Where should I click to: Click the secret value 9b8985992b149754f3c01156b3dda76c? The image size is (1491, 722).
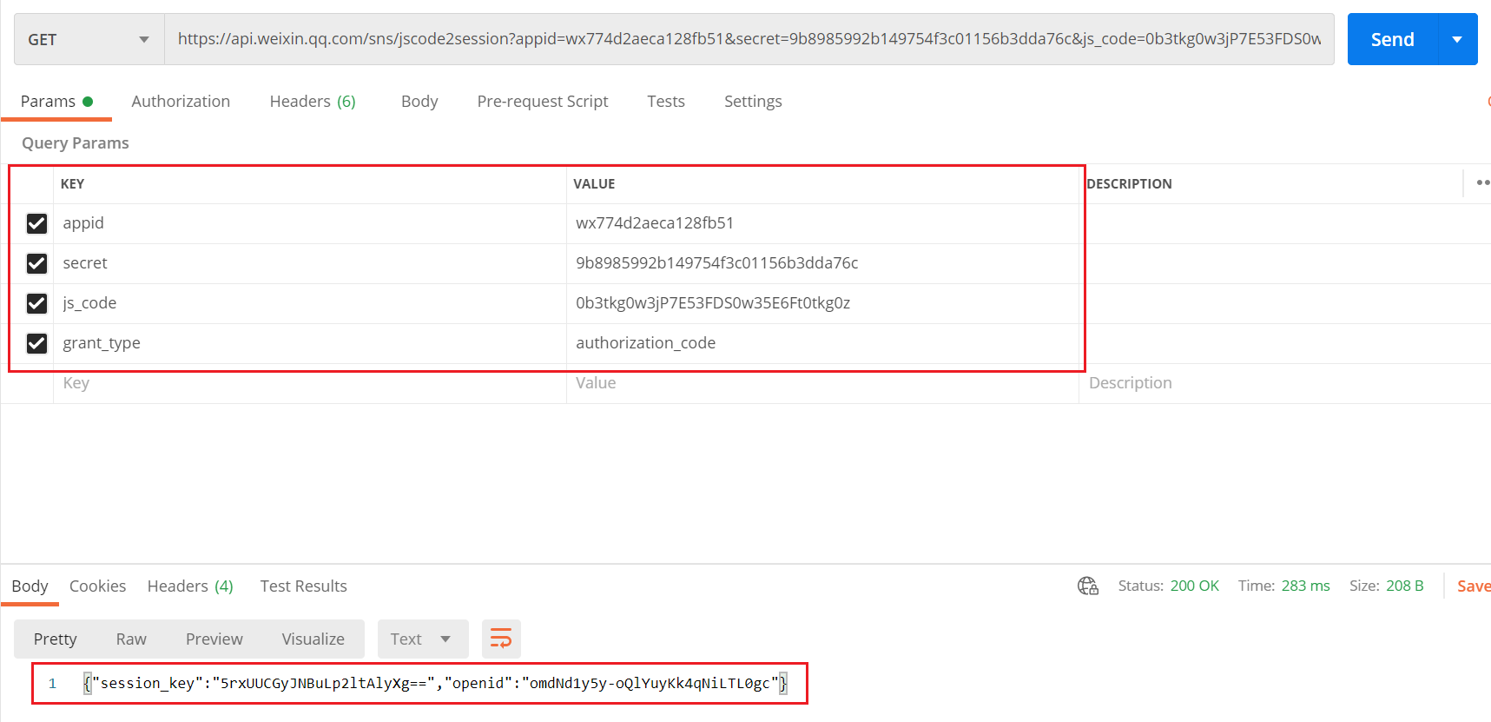pos(717,263)
